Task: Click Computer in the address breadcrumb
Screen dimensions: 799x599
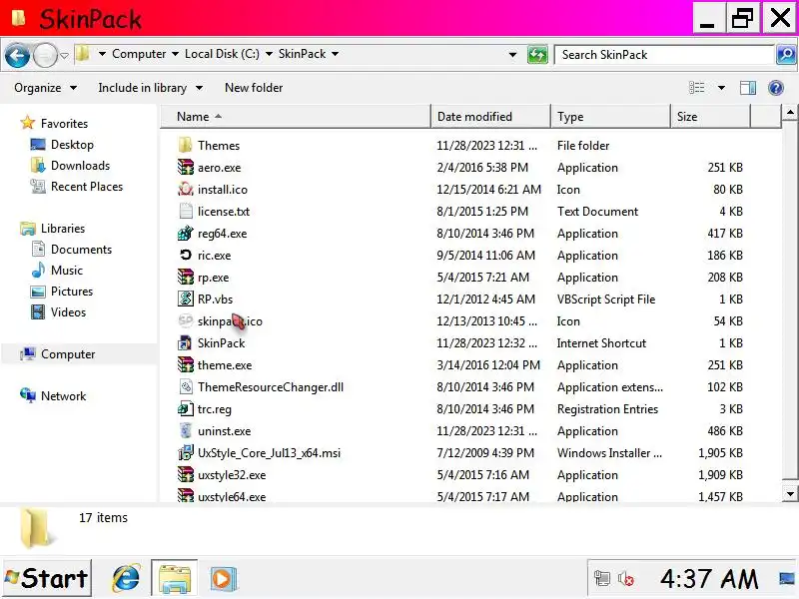Action: (x=139, y=54)
